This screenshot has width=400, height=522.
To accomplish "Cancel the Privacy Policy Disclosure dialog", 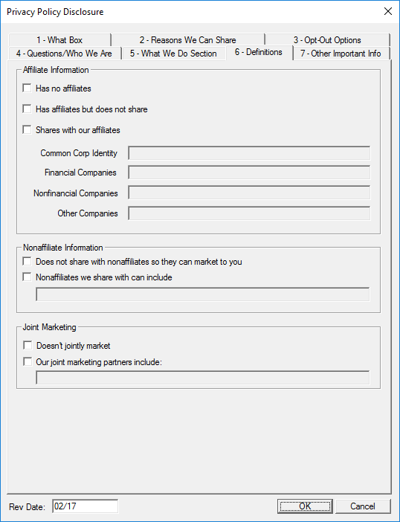I will [363, 506].
